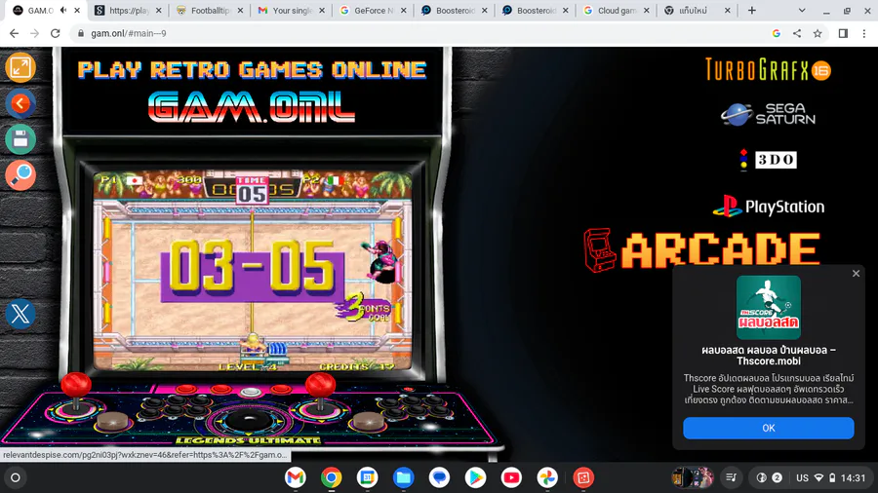
Task: Click the orange fullscreen expand icon
Action: 20,67
